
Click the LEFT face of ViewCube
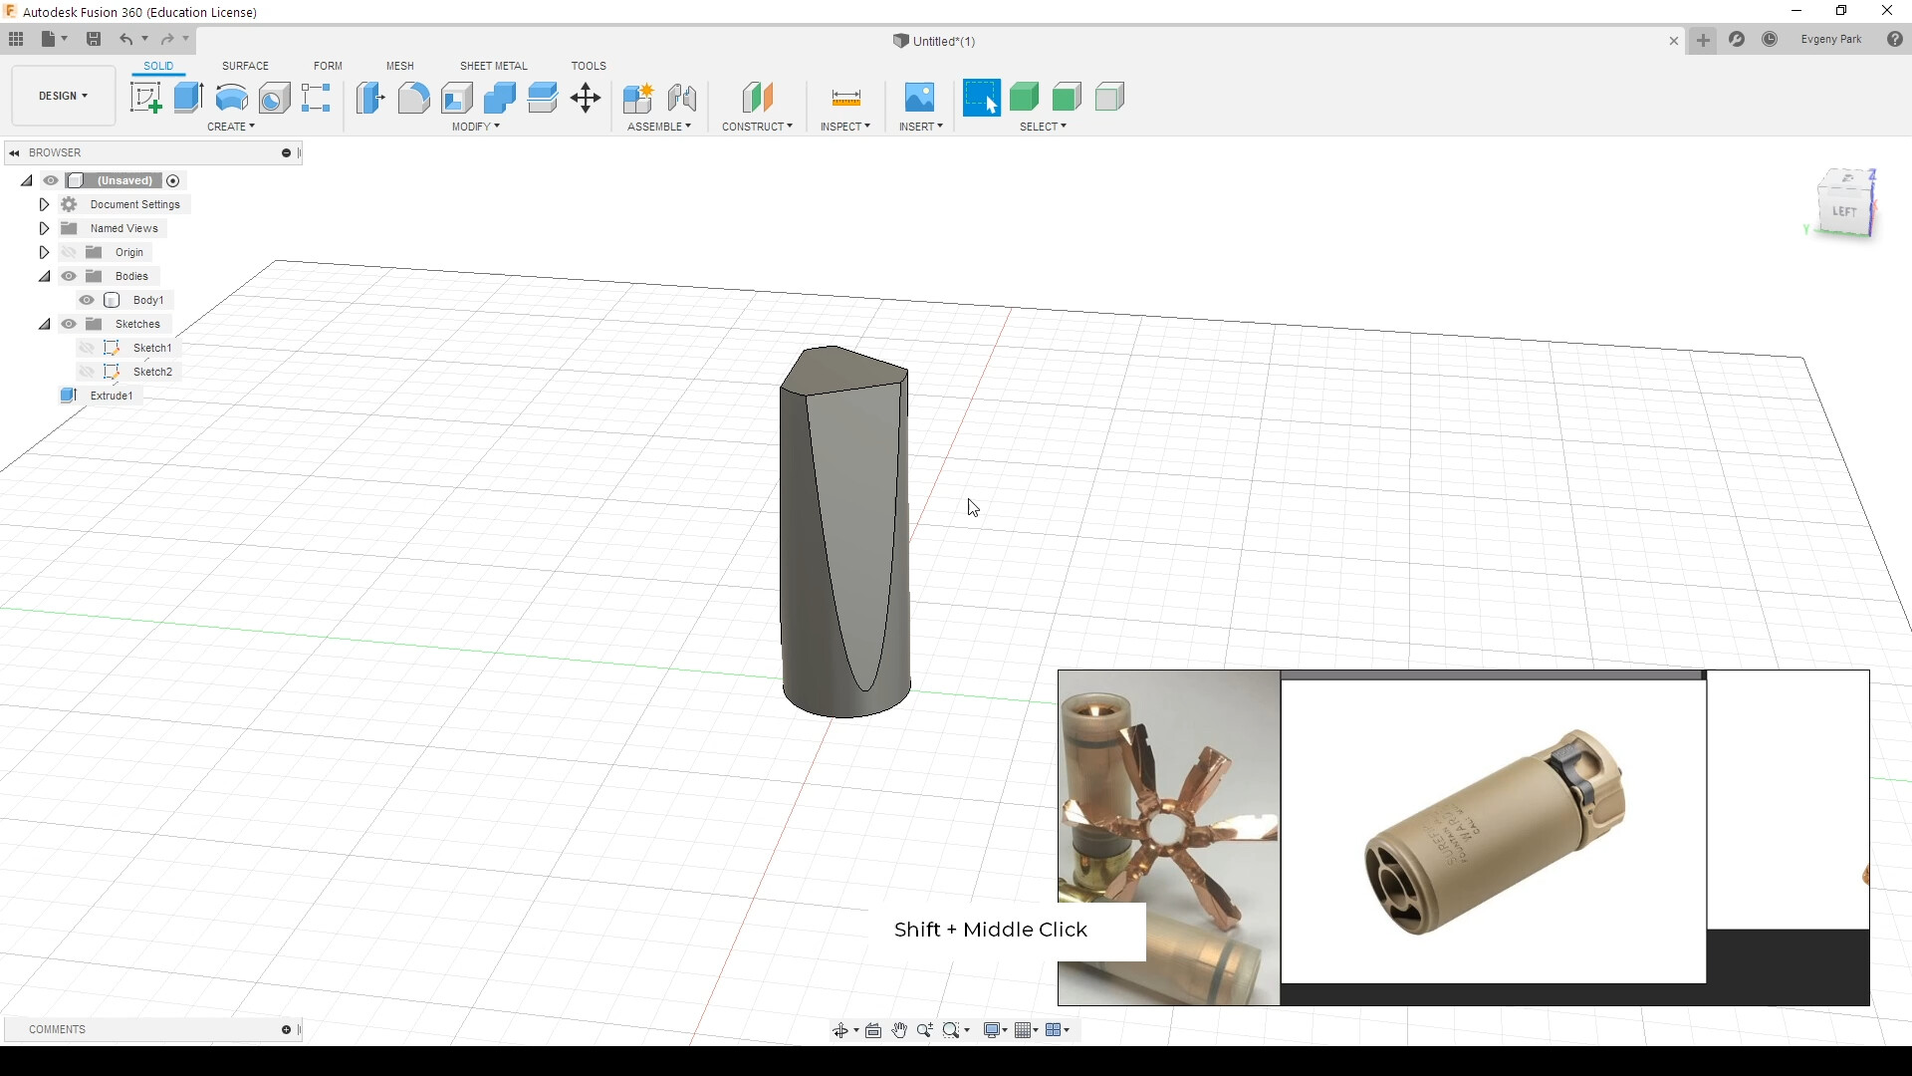[1844, 211]
